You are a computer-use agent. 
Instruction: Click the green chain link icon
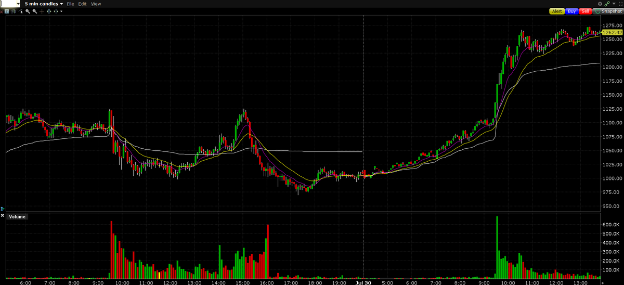pyautogui.click(x=607, y=4)
